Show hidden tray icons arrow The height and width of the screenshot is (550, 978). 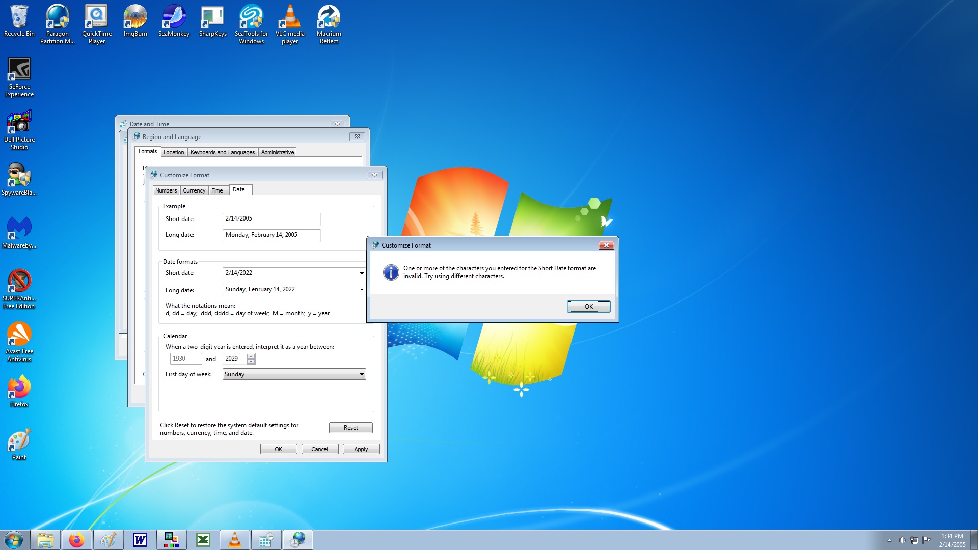890,540
